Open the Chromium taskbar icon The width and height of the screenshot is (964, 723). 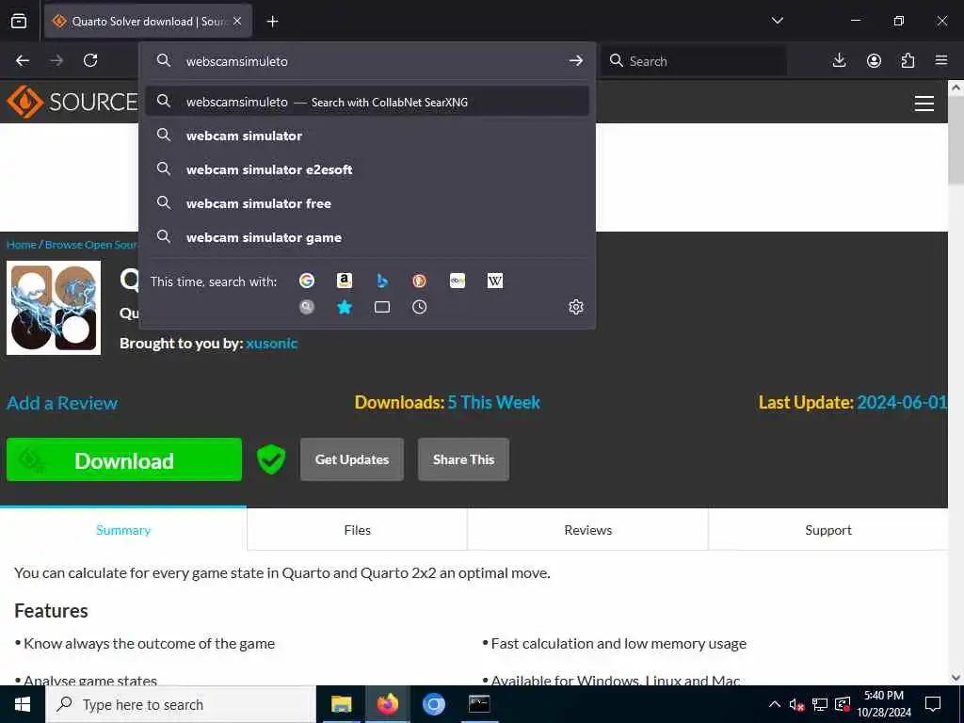pyautogui.click(x=433, y=704)
